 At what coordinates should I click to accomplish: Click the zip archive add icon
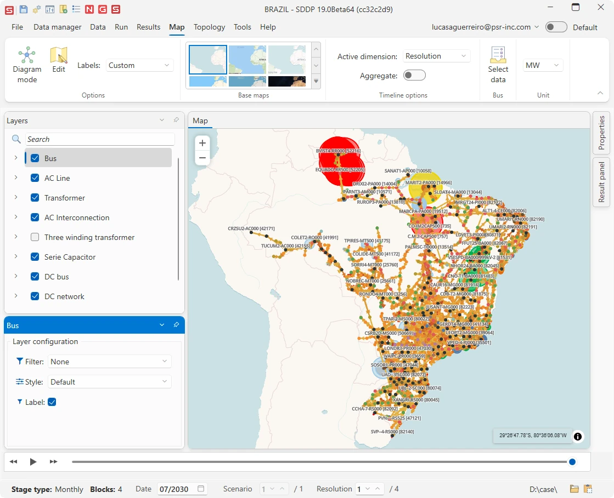pyautogui.click(x=63, y=9)
